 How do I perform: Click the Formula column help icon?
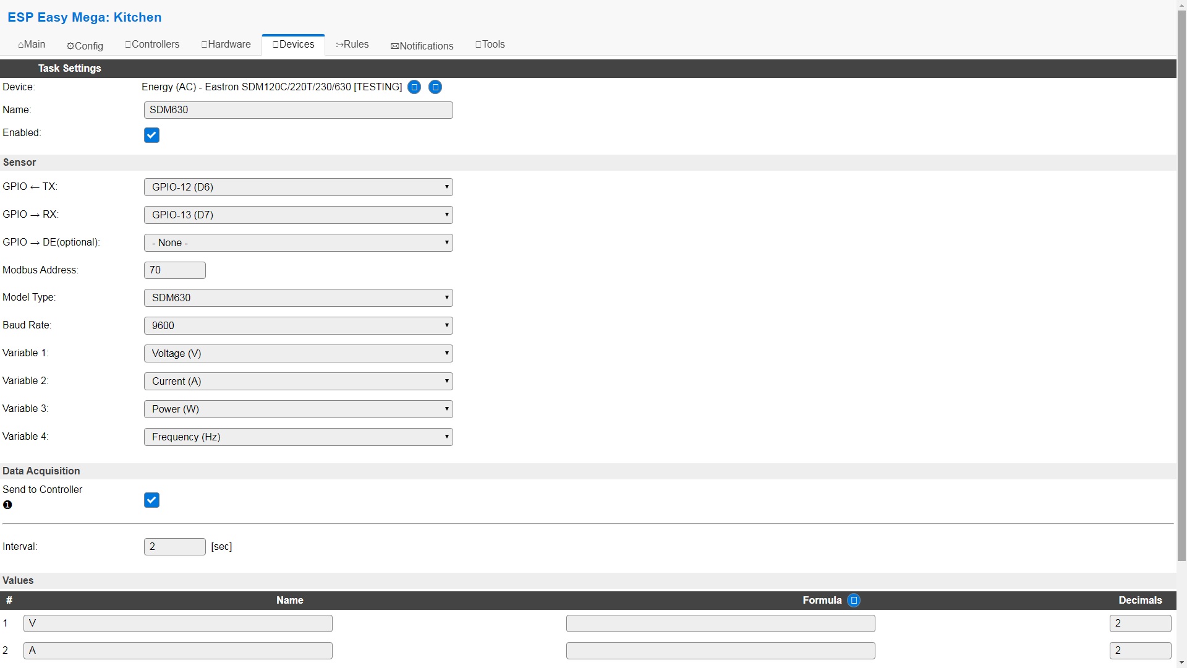(854, 601)
